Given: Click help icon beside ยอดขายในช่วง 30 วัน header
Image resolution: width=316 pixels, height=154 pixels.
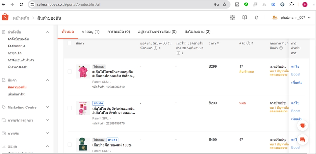Looking at the screenshot, I should [x=156, y=48].
